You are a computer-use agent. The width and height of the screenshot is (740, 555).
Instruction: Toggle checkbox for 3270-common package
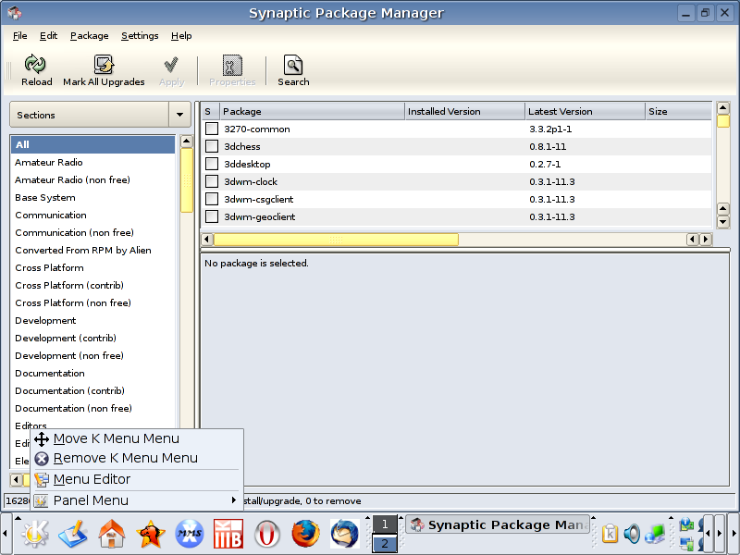point(212,129)
